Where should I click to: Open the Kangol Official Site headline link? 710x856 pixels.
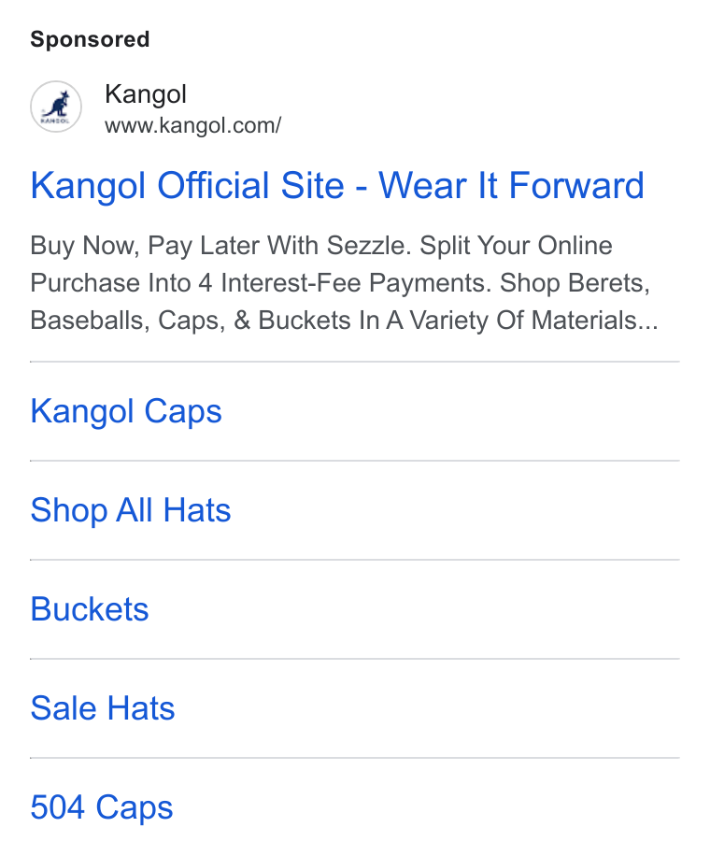point(337,186)
